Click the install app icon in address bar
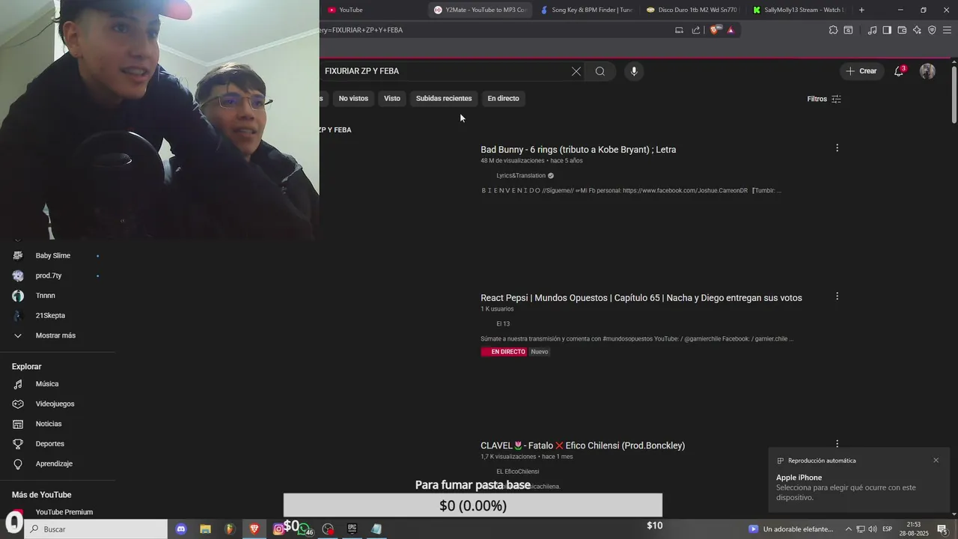 pos(679,30)
